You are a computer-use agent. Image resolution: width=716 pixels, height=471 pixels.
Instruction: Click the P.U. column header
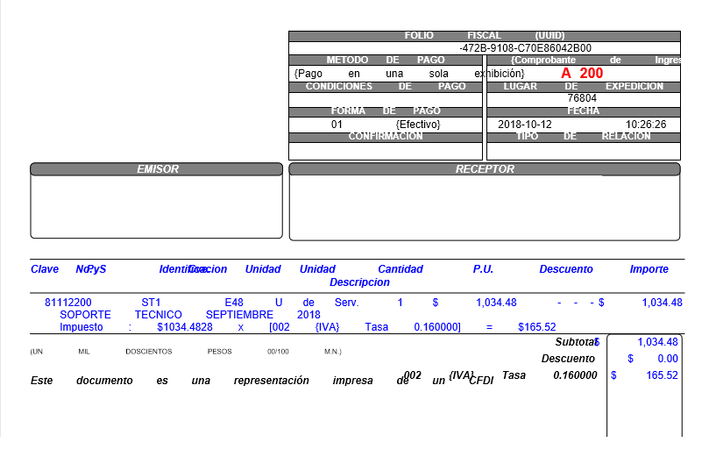483,269
